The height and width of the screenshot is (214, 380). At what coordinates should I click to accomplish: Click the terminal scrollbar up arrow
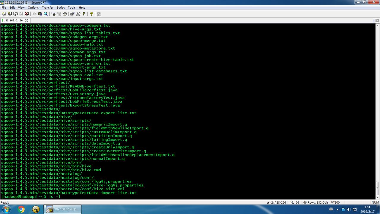[378, 25]
